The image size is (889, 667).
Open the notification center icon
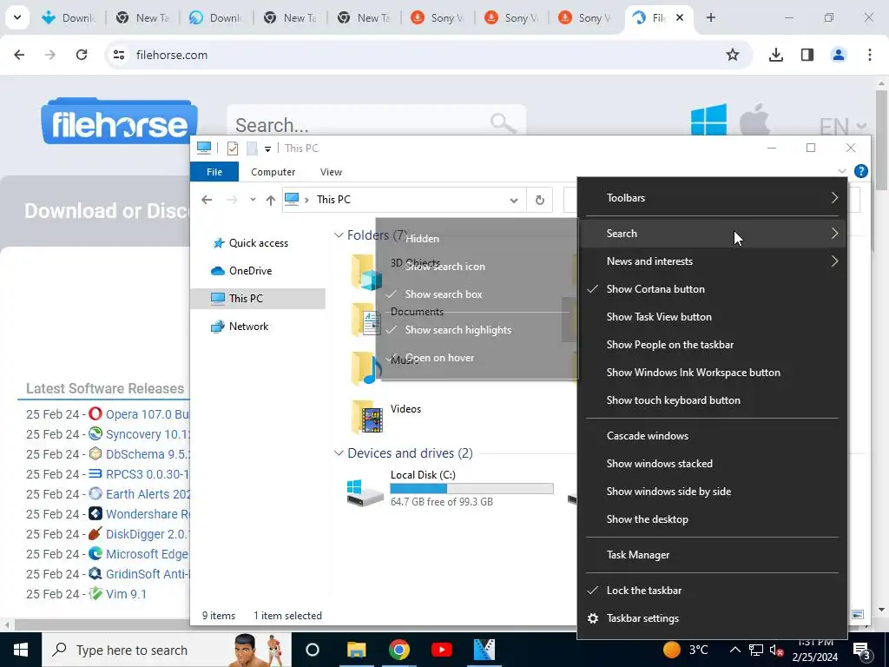click(x=861, y=650)
